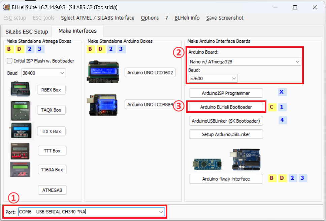Screen dimensions: 326x221
Task: Click the TTT box device image
Action: (x=20, y=151)
